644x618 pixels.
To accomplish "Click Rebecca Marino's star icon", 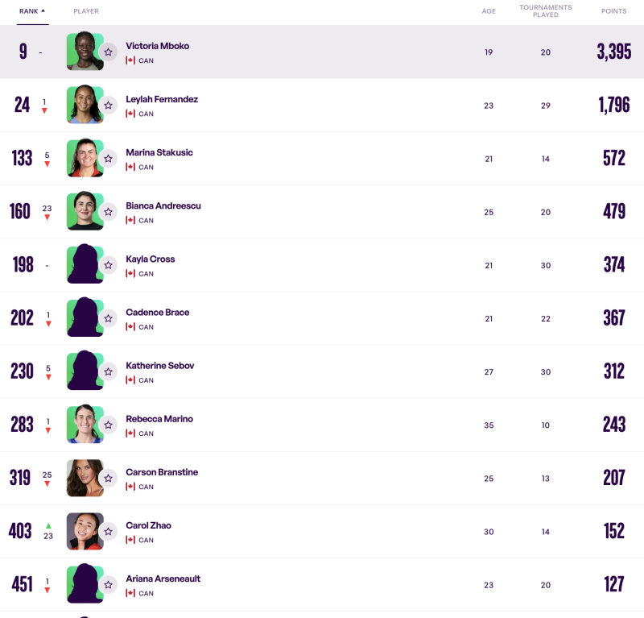I will point(108,425).
